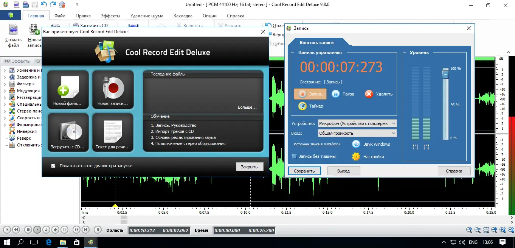Open Звук Windows sound settings
Image resolution: width=515 pixels, height=248 pixels.
tap(371, 144)
